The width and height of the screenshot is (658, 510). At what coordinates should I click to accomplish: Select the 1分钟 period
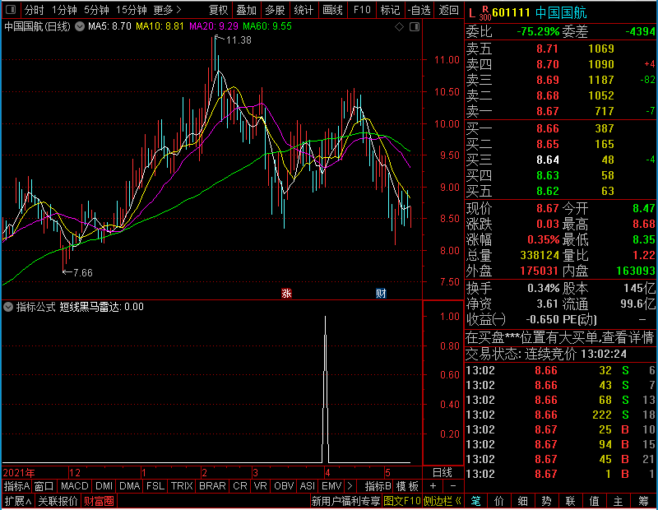(64, 10)
